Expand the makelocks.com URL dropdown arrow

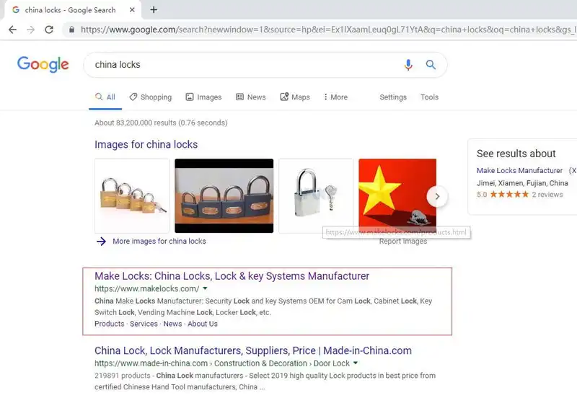coord(205,288)
